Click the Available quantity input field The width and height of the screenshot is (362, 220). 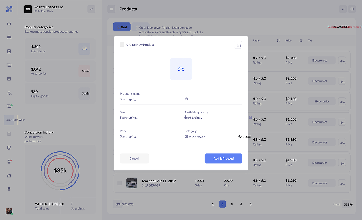(213, 118)
